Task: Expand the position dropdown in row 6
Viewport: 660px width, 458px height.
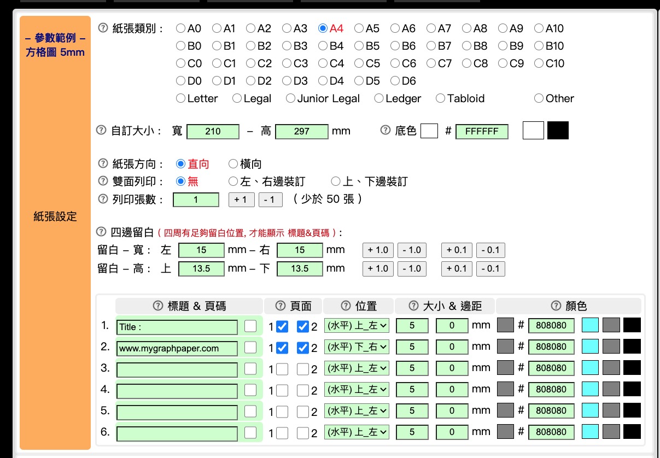Action: click(x=357, y=432)
